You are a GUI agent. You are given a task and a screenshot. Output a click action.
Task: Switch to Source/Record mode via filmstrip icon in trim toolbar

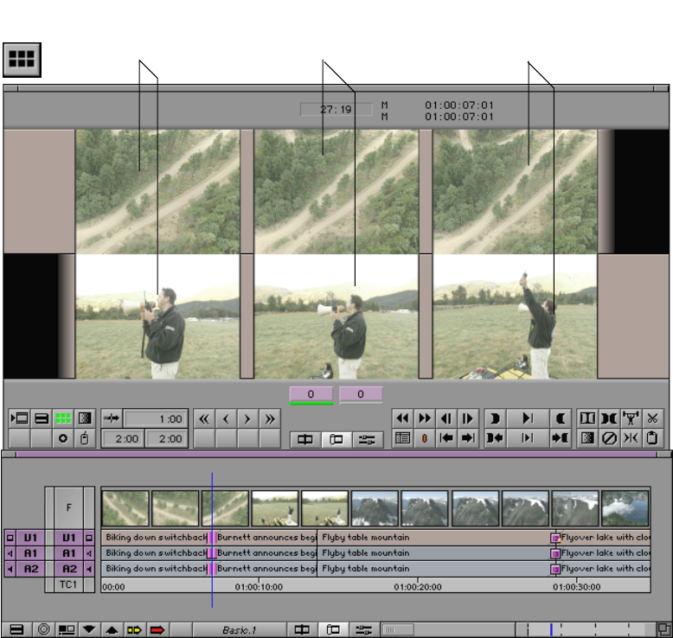[19, 418]
